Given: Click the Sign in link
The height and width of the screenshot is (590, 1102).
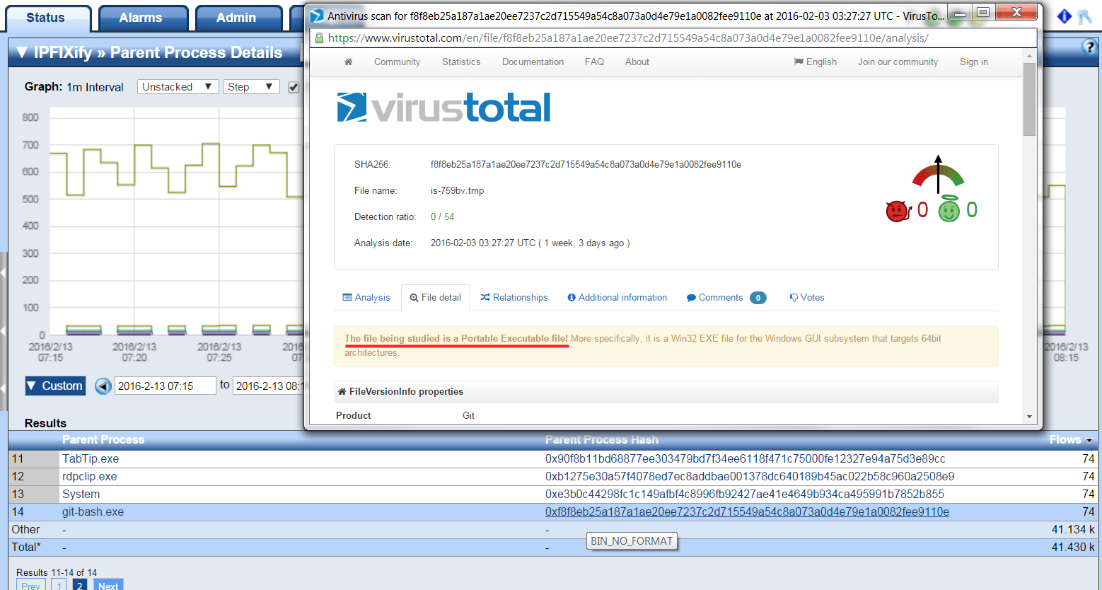Looking at the screenshot, I should (x=973, y=62).
